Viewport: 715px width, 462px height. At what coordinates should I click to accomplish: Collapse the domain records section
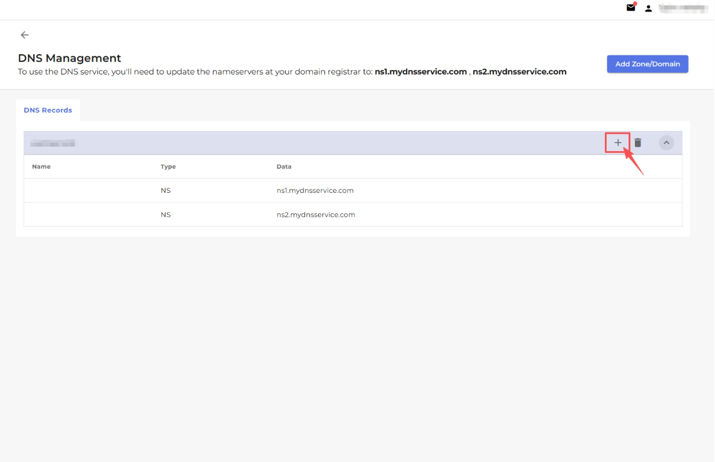tap(666, 143)
